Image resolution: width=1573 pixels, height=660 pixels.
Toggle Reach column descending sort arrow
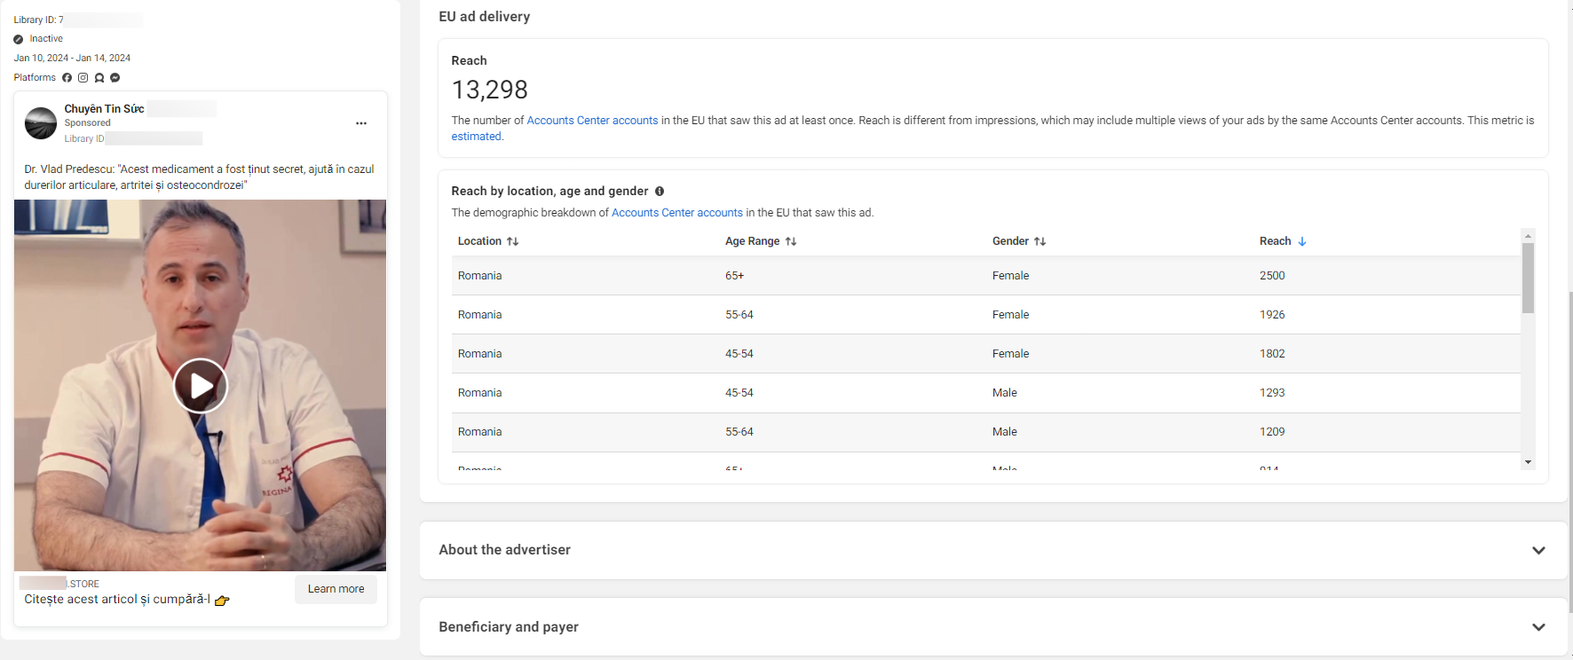1302,241
